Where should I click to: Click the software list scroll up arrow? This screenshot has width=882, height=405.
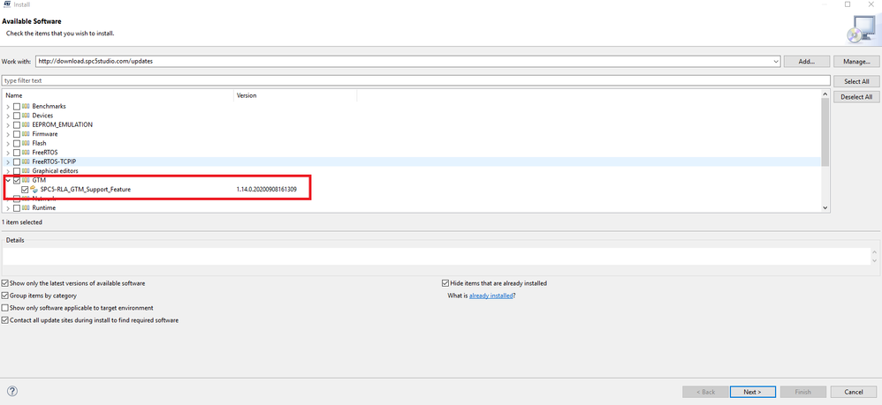click(825, 94)
